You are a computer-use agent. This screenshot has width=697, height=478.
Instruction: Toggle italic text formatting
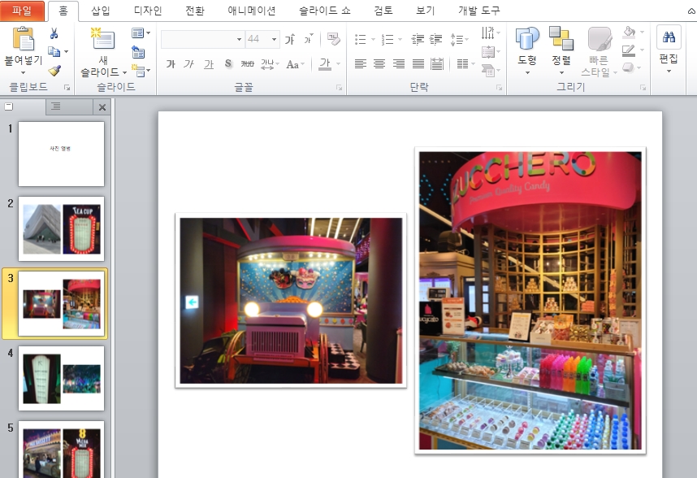[189, 64]
